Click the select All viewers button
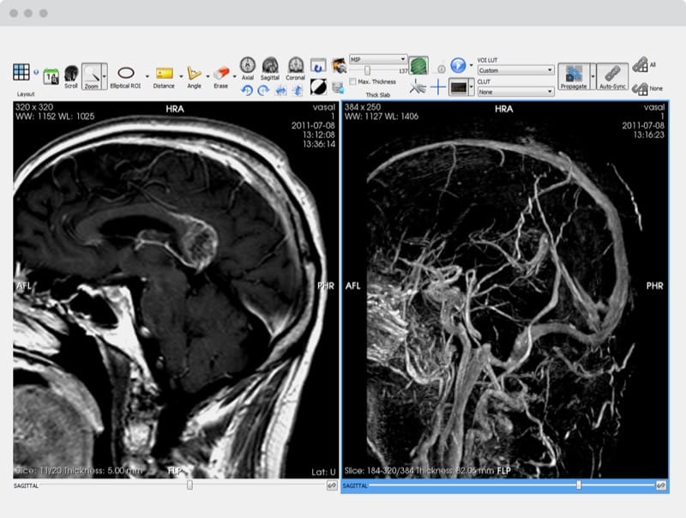 click(x=640, y=65)
